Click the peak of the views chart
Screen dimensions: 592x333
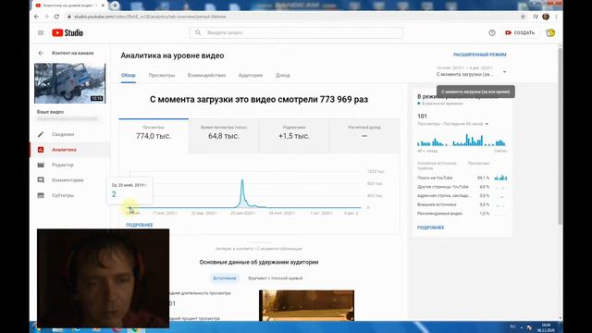pos(242,181)
